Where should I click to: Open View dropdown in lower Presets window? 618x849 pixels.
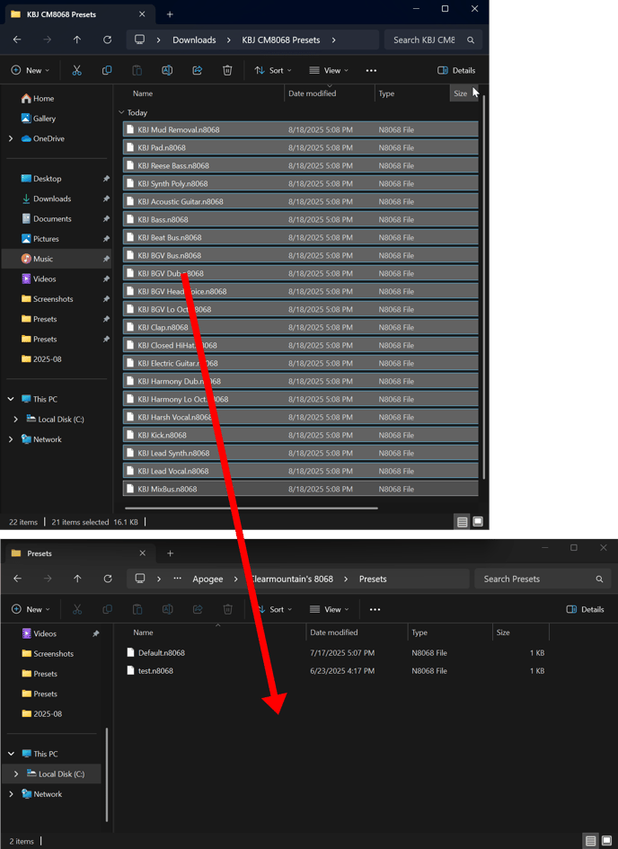329,610
